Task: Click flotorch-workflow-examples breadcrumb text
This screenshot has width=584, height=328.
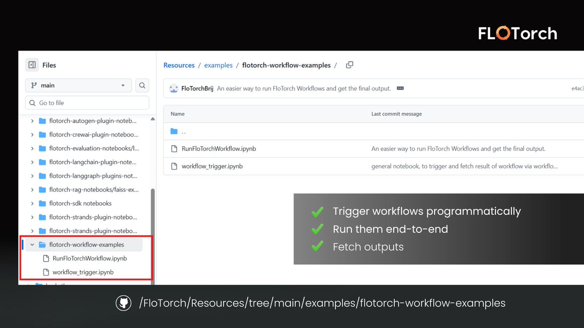Action: coord(286,65)
